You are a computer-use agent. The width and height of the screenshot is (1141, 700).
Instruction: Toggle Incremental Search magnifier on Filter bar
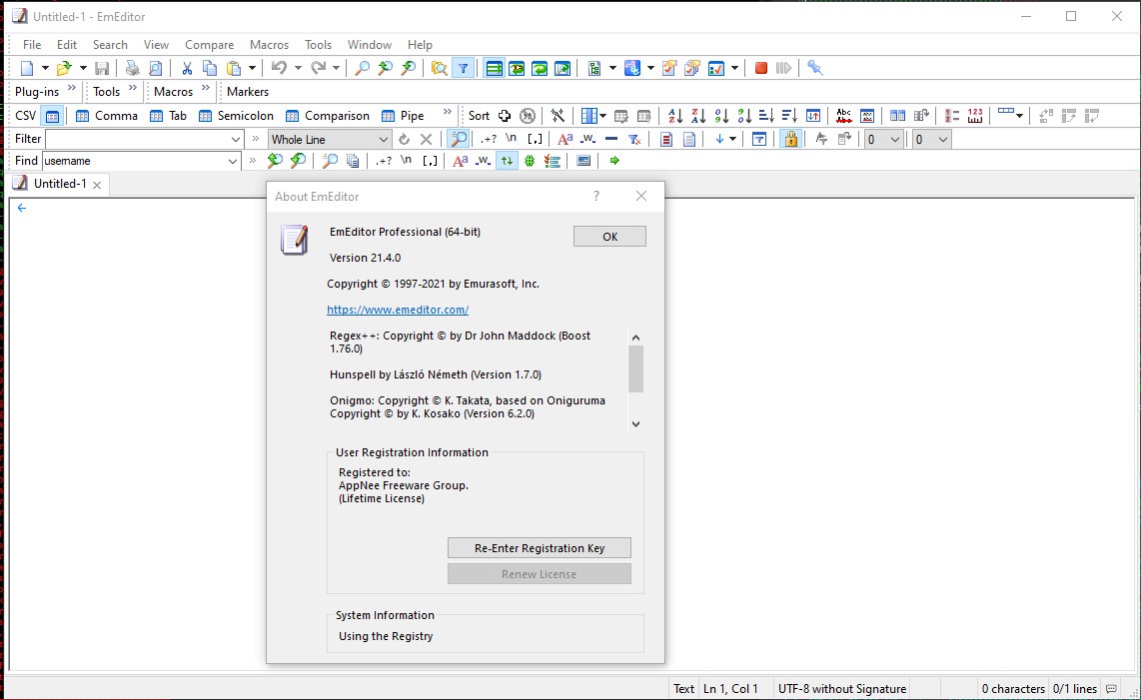[x=459, y=139]
